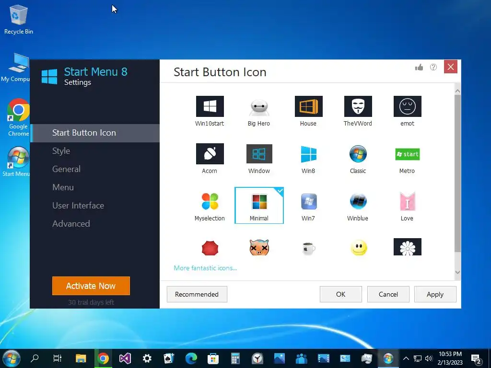Switch to the Advanced section
The height and width of the screenshot is (368, 491).
click(x=95, y=224)
